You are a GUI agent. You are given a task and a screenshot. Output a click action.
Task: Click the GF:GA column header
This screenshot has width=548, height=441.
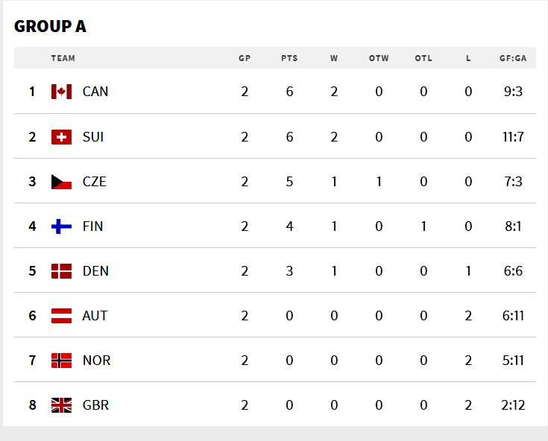(x=513, y=58)
